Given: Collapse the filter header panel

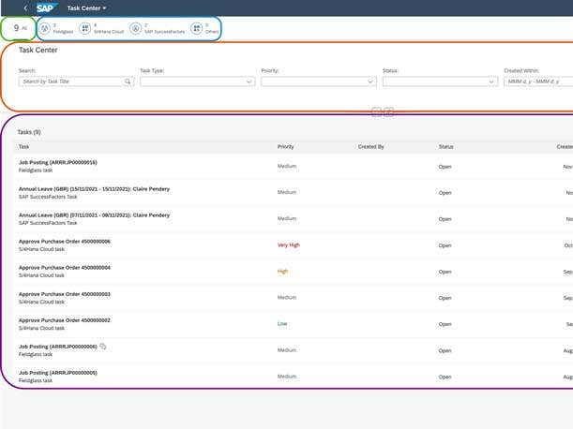Looking at the screenshot, I should point(377,111).
